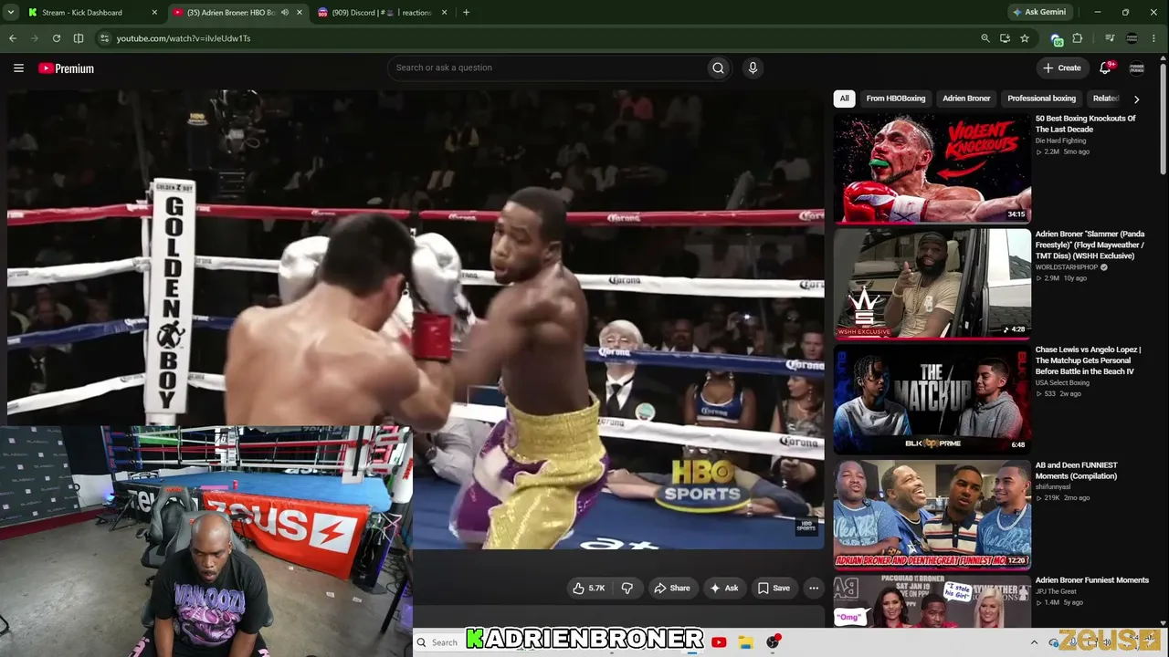
Task: Close the Kick Dashboard tab
Action: (x=154, y=13)
